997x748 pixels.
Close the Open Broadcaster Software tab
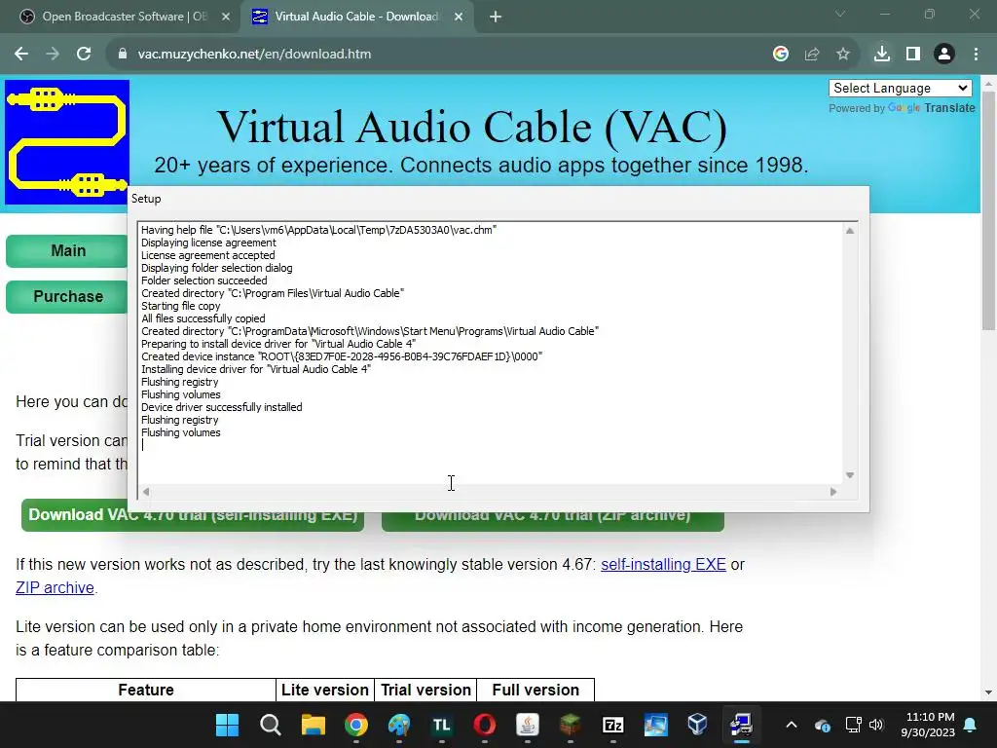tap(226, 17)
